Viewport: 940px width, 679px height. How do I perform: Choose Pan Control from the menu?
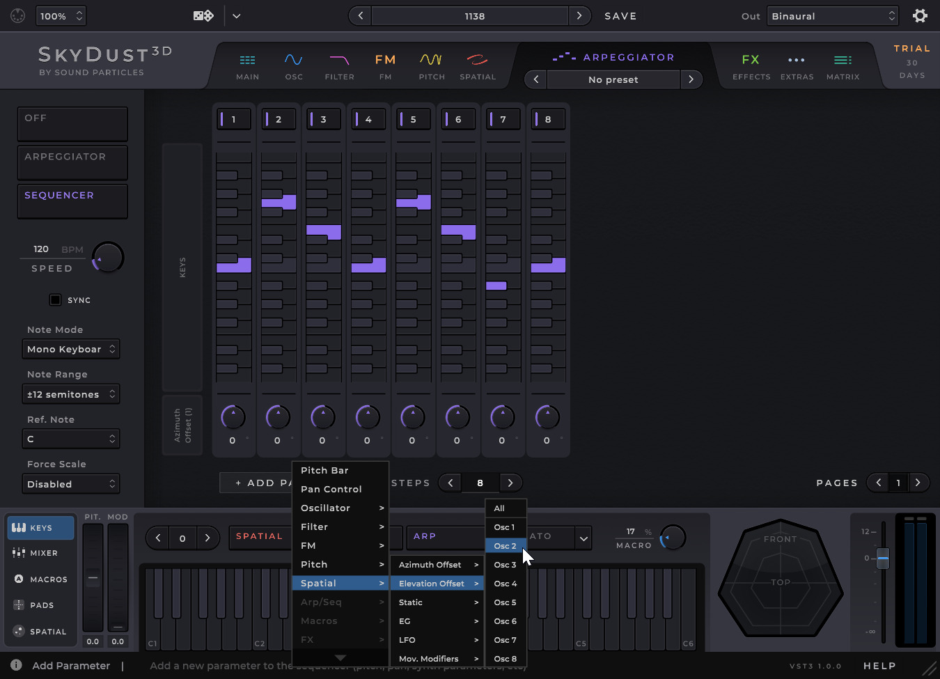click(x=340, y=489)
